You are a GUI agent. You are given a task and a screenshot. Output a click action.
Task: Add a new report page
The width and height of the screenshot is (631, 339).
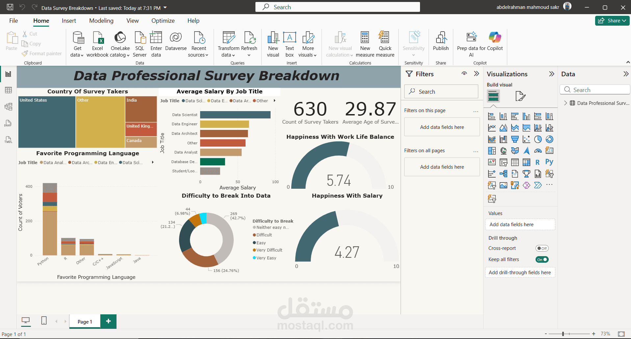[x=108, y=321]
